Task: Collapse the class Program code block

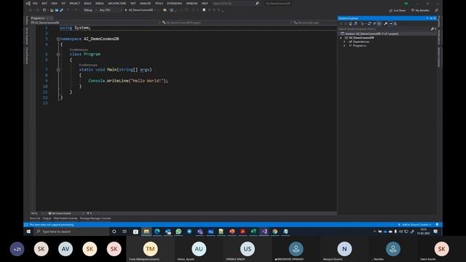Action: pos(58,55)
